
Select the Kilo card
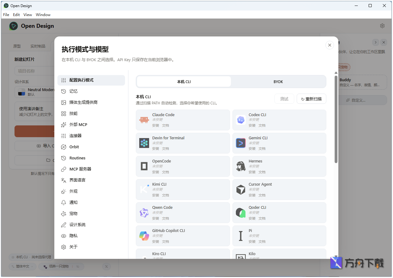click(x=279, y=254)
